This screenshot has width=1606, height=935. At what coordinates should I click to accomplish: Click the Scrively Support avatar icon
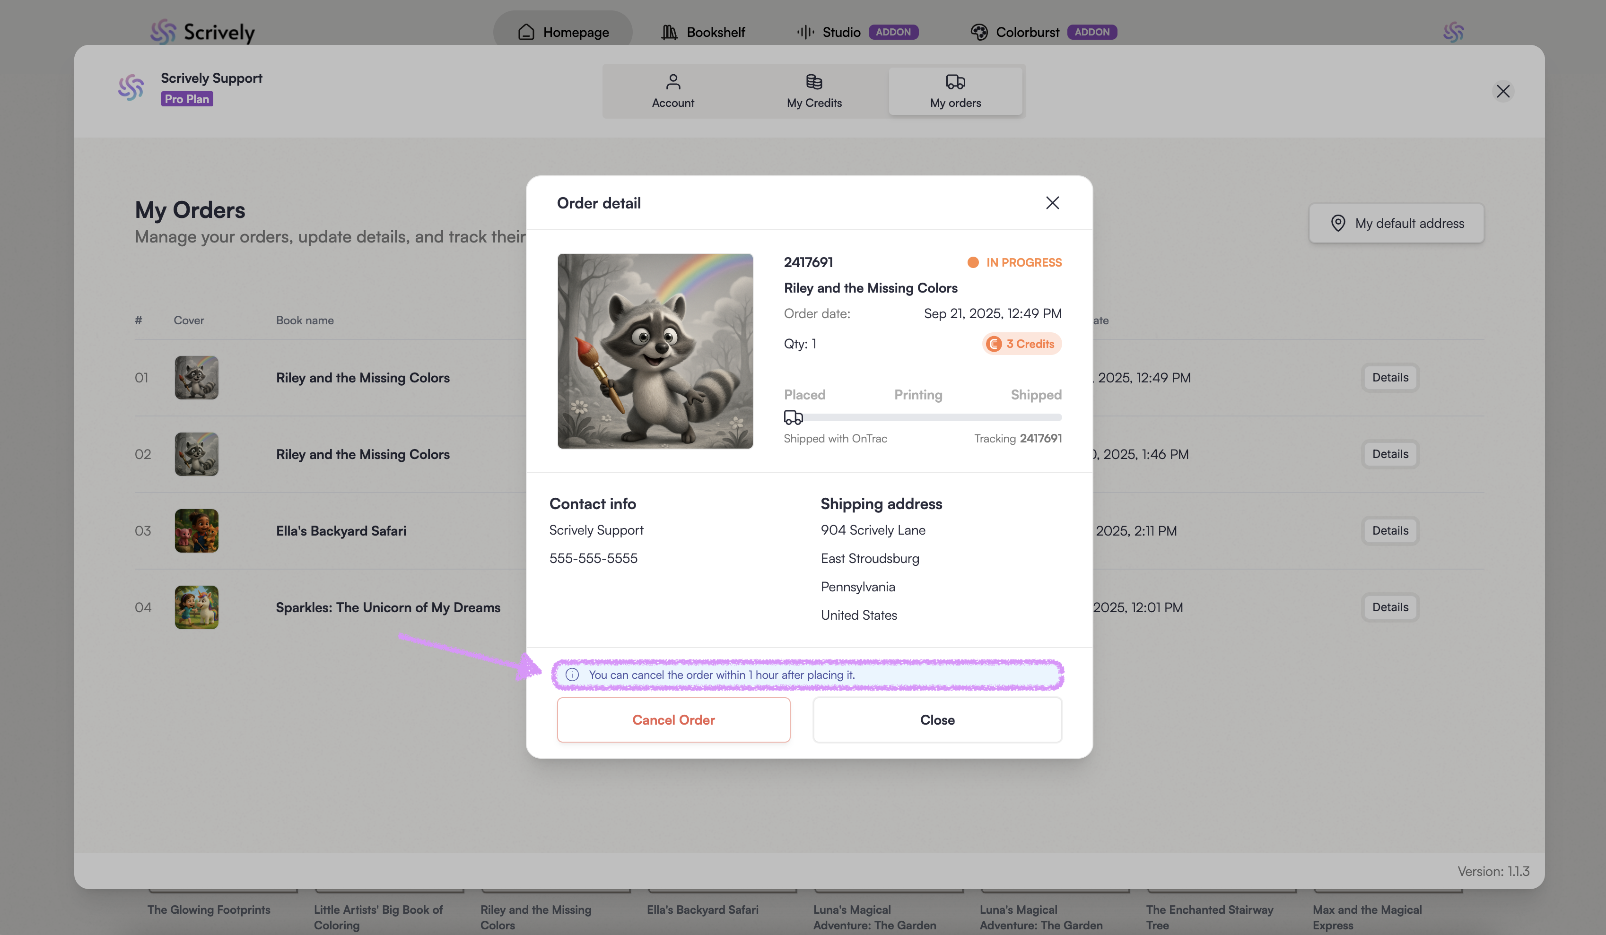[x=131, y=88]
